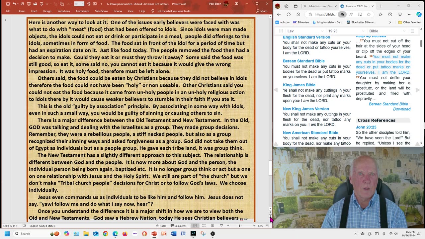Open the Bible version dropdown
The height and width of the screenshot is (239, 425).
387,31
